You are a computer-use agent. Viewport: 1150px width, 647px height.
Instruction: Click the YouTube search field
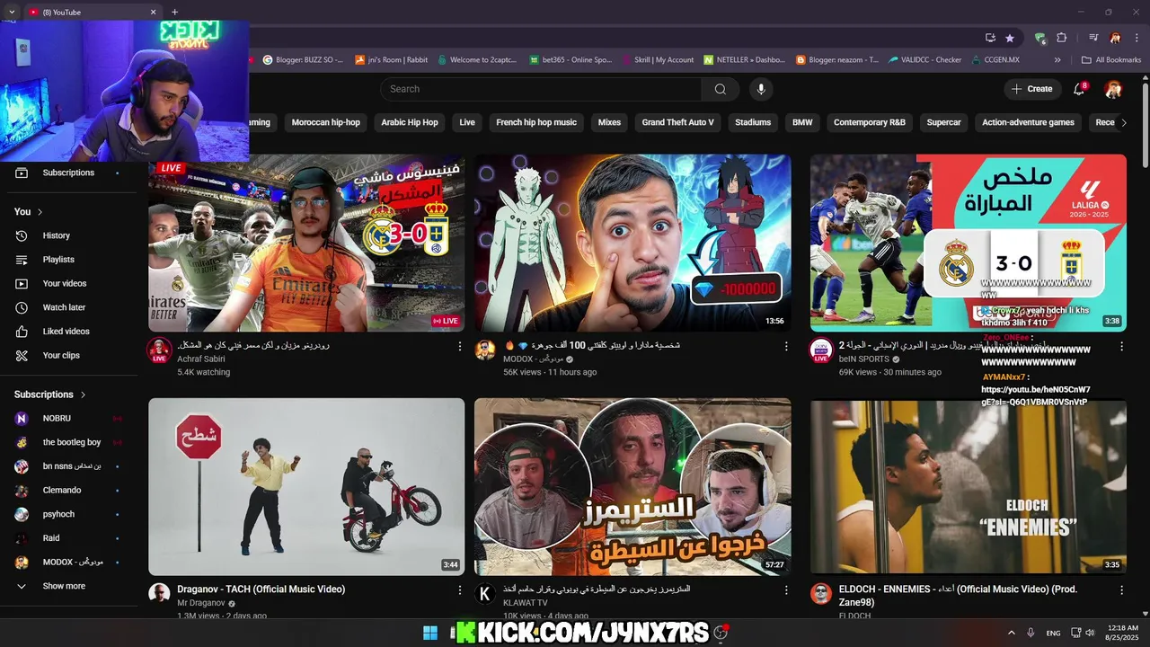[x=541, y=89]
